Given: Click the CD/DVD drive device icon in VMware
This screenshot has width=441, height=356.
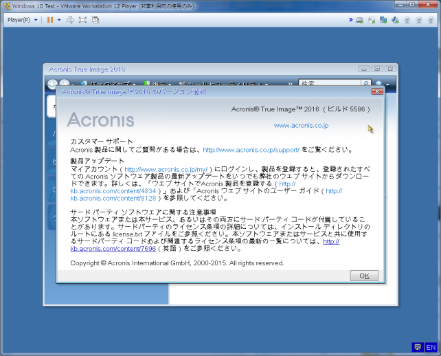Looking at the screenshot, I should click(372, 20).
